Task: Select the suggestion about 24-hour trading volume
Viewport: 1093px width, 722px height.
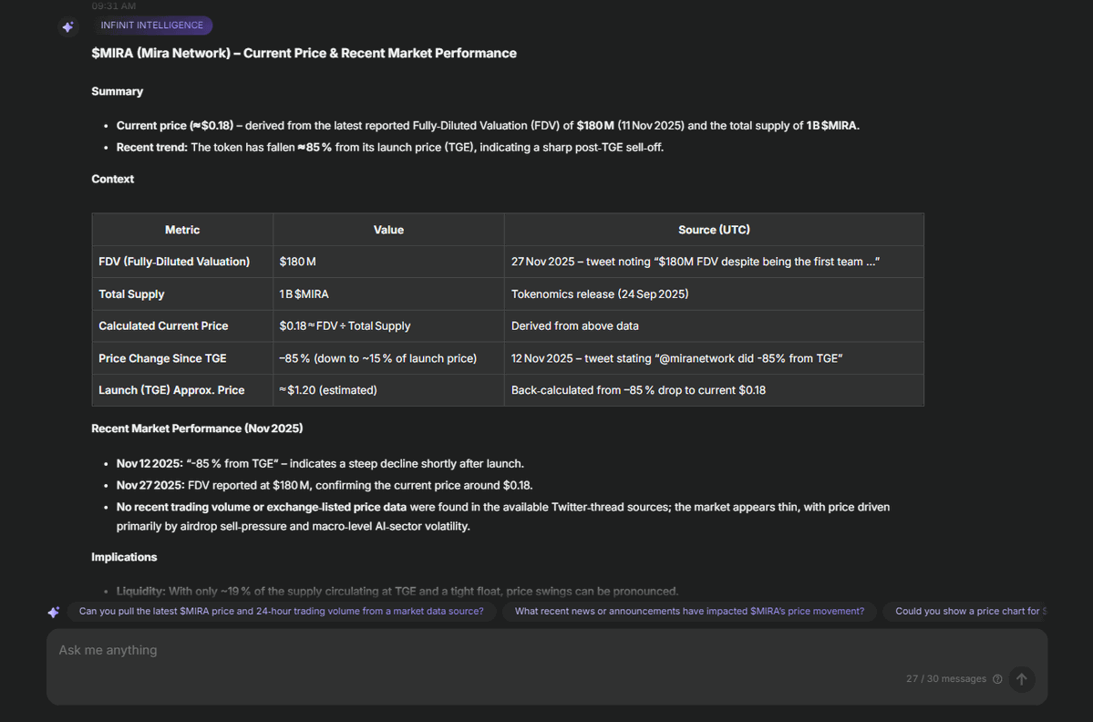Action: (282, 611)
